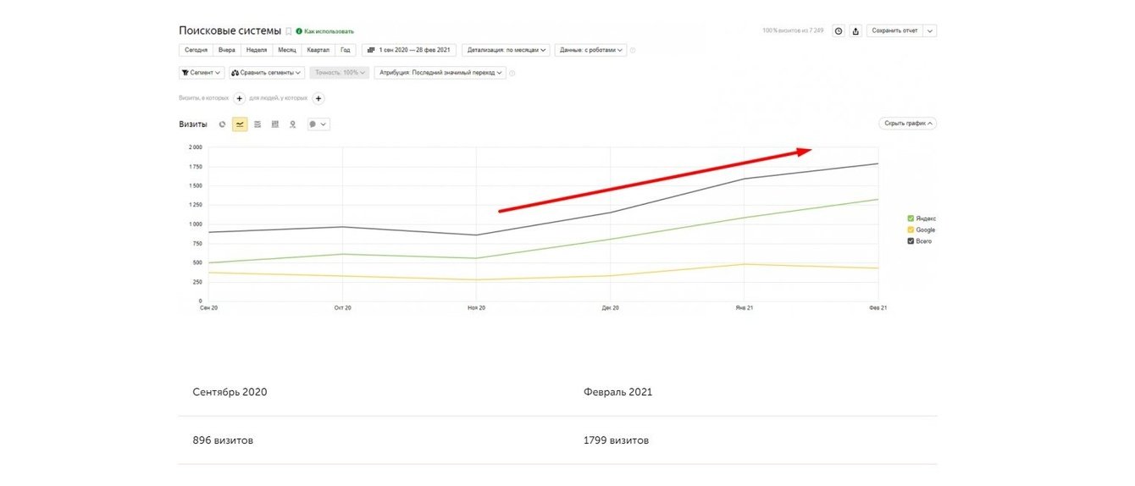
Task: Click the Визиты metric label
Action: [193, 124]
